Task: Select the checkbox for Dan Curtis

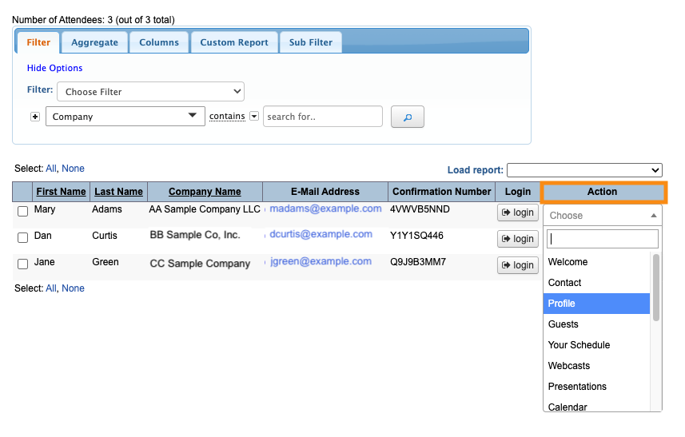Action: [x=23, y=237]
